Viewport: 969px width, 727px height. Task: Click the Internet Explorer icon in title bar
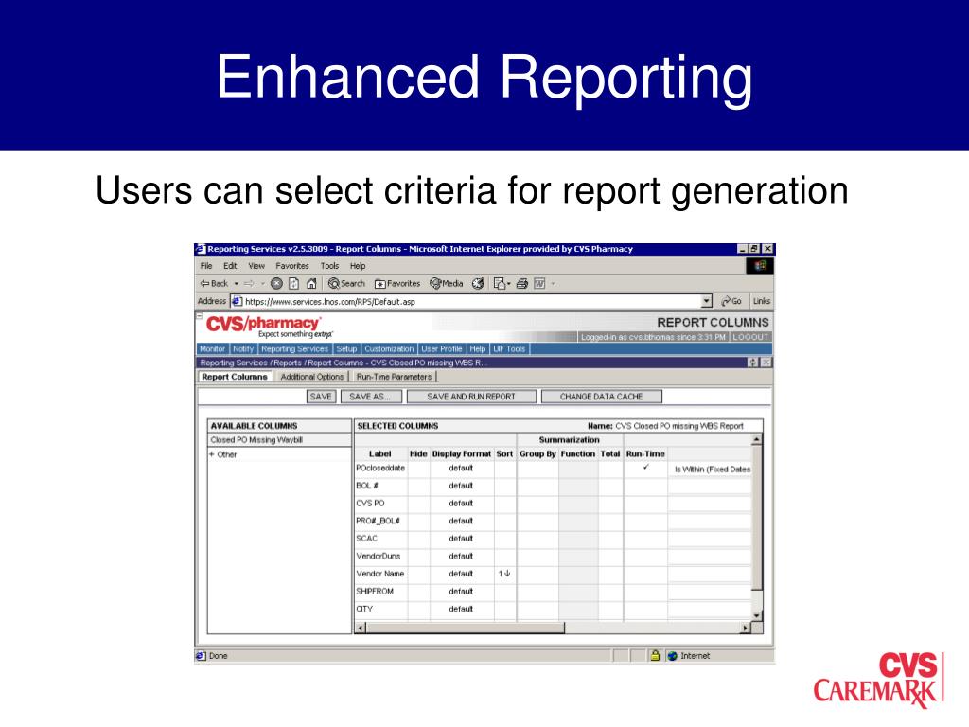(201, 249)
